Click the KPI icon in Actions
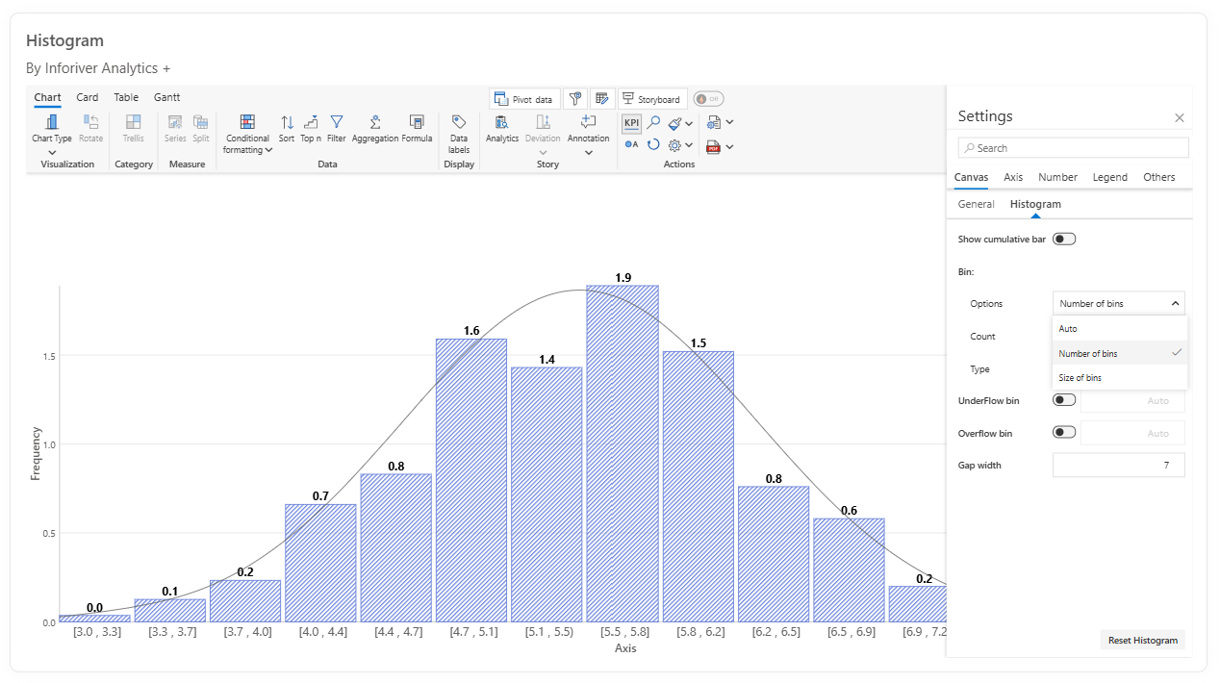This screenshot has width=1220, height=683. click(631, 123)
